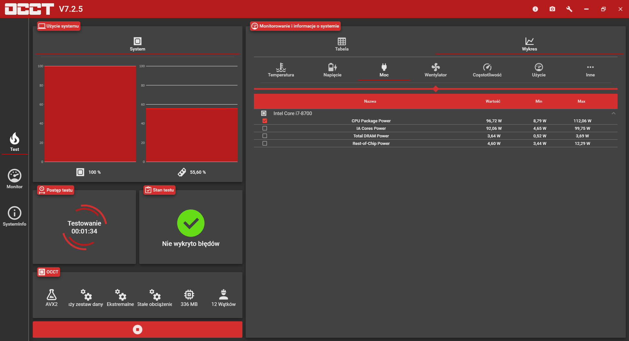Viewport: 629px width, 341px height.
Task: Click the Testowanie progress timer
Action: coord(84,227)
